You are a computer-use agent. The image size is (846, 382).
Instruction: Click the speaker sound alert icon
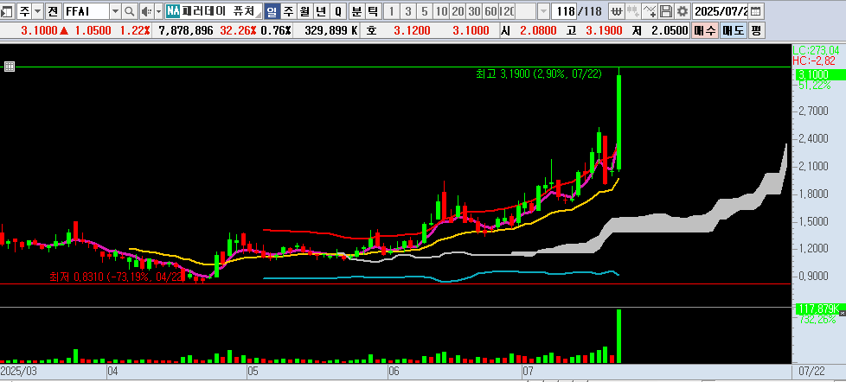145,10
